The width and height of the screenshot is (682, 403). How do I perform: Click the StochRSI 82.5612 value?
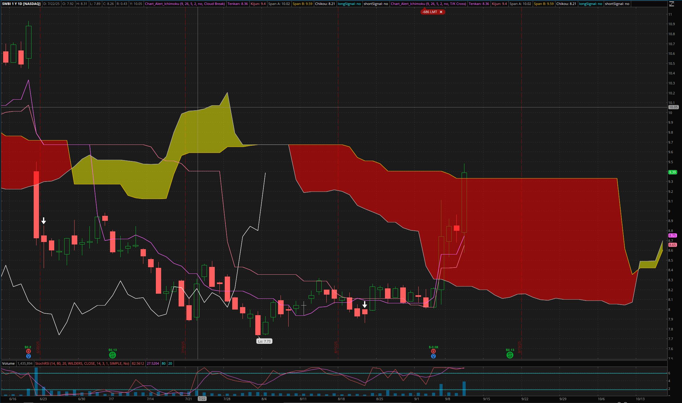[138, 363]
